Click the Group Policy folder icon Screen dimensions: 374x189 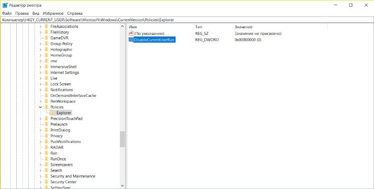(x=47, y=43)
